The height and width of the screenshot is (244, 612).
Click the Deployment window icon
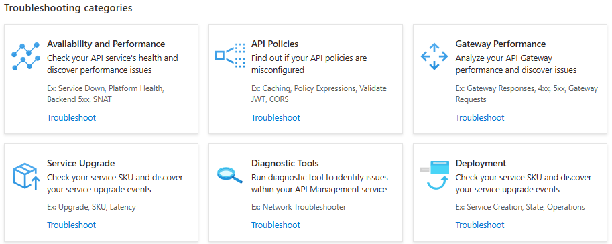pyautogui.click(x=434, y=175)
